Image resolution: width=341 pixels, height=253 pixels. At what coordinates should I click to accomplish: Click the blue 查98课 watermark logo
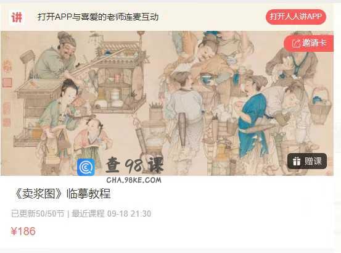click(x=86, y=167)
